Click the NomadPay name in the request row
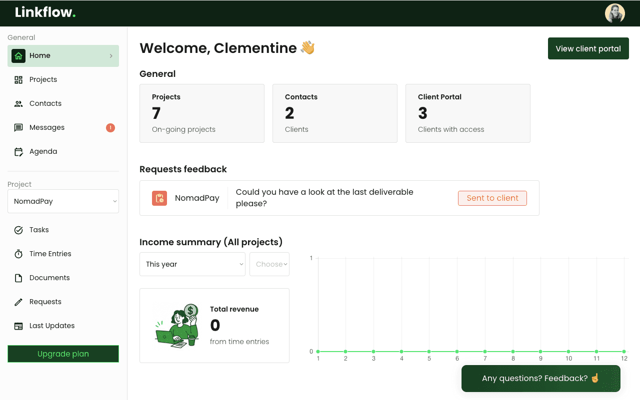Screen dimensions: 640x400 (x=197, y=198)
